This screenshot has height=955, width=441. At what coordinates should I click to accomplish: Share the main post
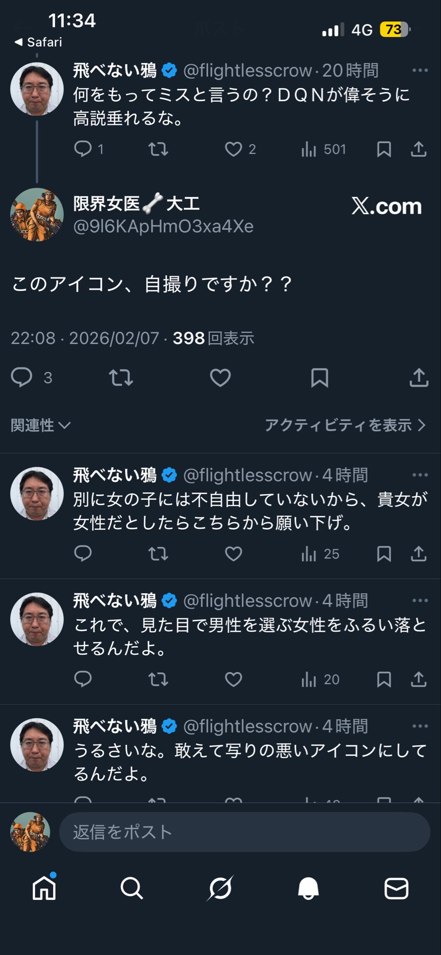[419, 378]
